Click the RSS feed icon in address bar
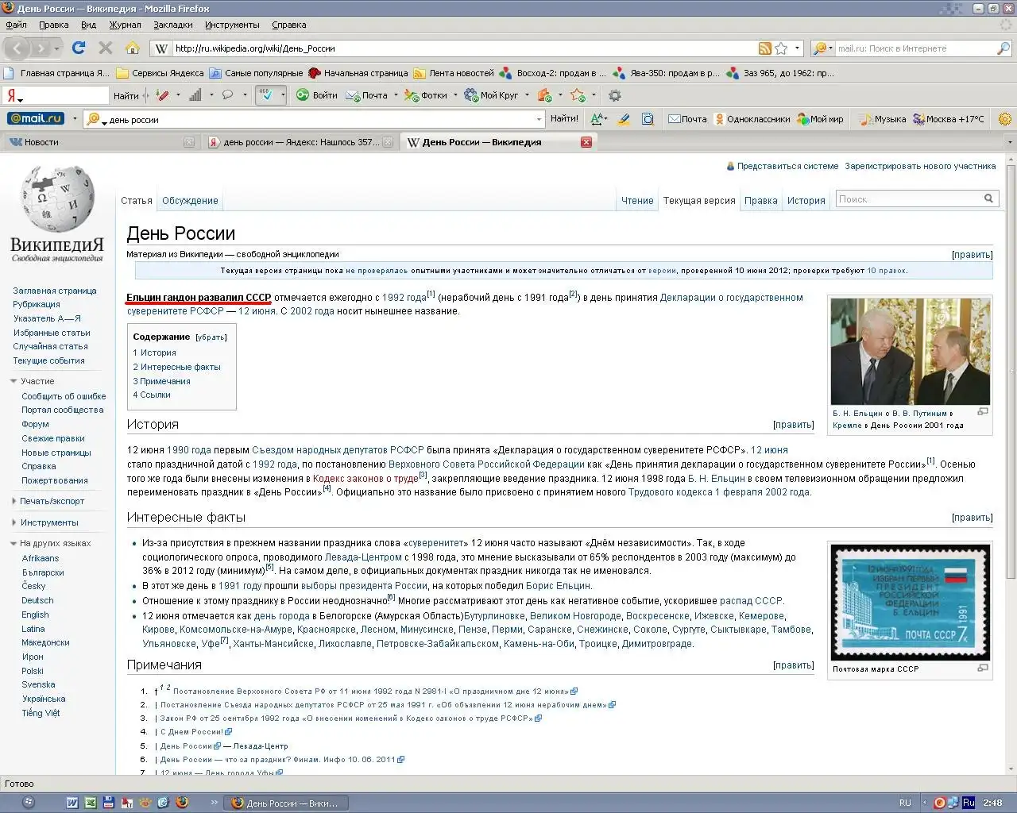The width and height of the screenshot is (1017, 813). click(x=764, y=48)
